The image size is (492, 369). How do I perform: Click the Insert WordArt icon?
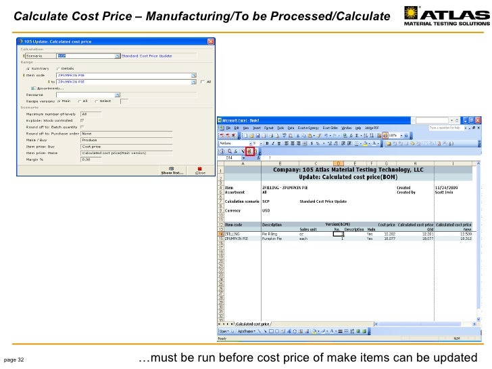(x=289, y=331)
